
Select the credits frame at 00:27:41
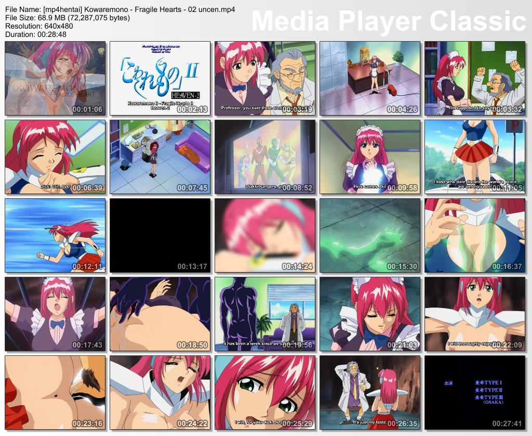click(475, 392)
